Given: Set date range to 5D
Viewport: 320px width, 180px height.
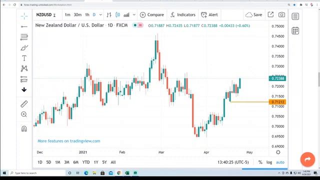Looking at the screenshot, I should [x=48, y=162].
